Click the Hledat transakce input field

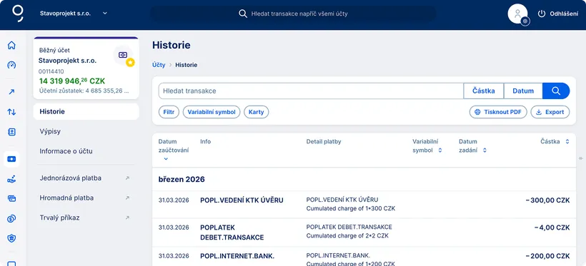tap(311, 91)
